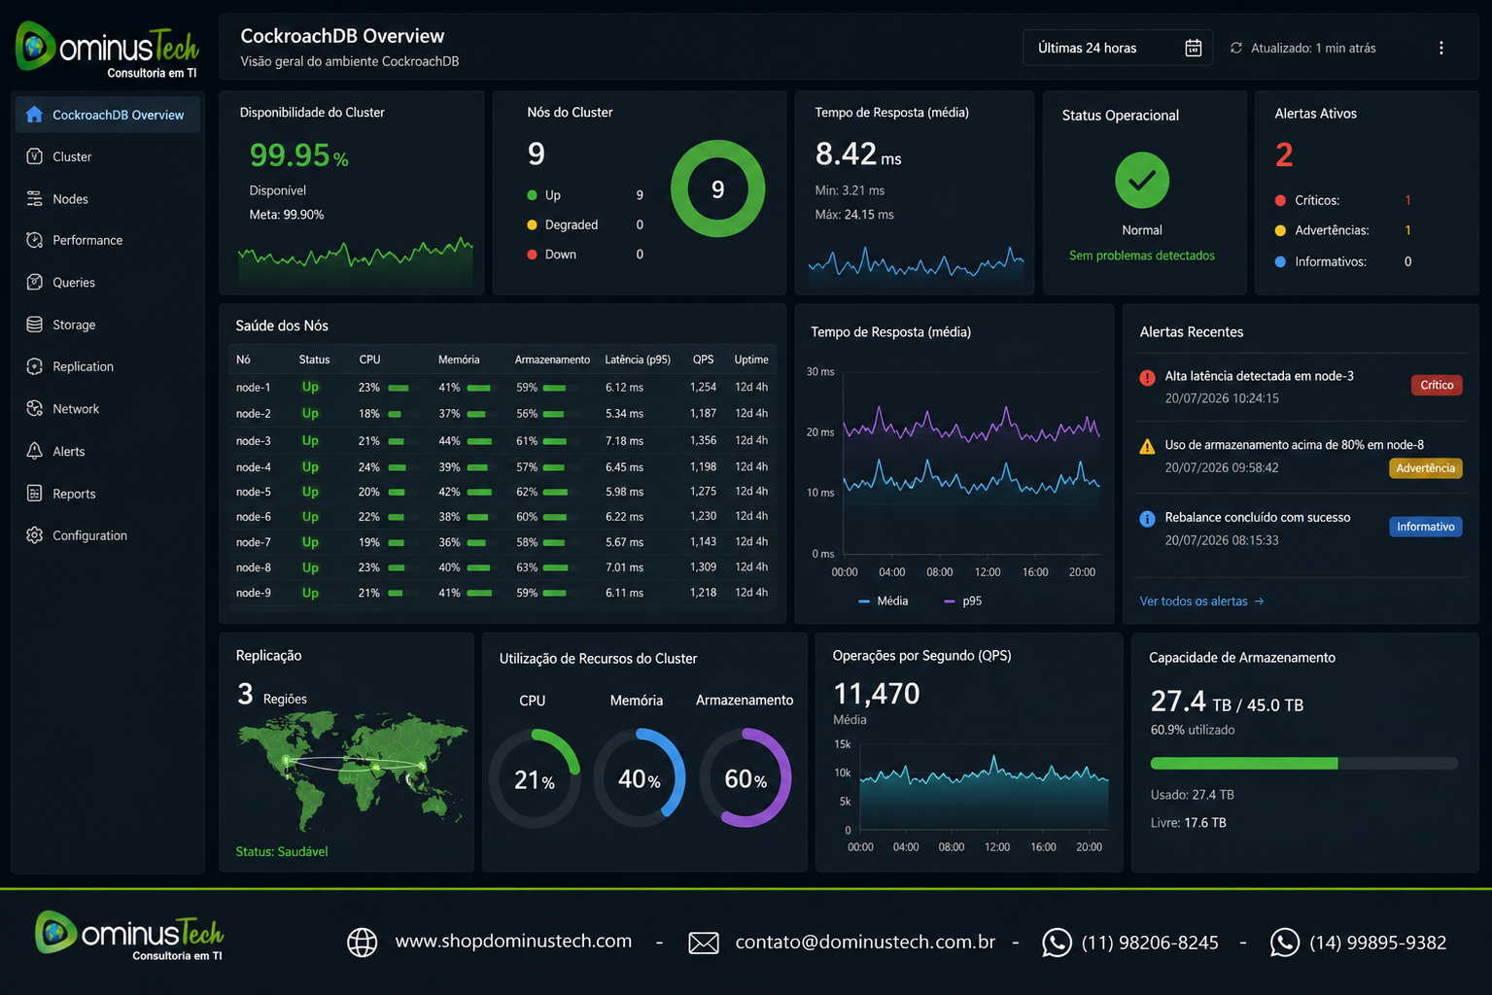Click red critical icon for node-3 alert

pos(1147,377)
